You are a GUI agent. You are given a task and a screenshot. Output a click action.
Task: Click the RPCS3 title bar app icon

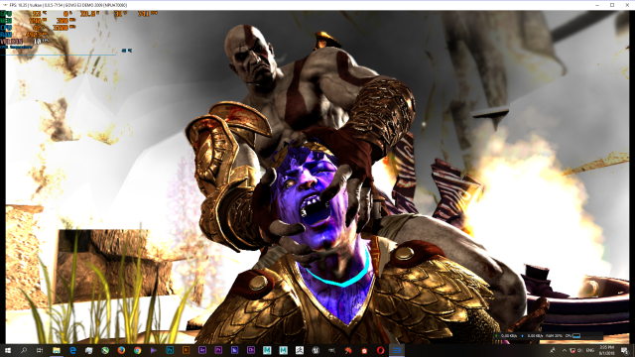pos(4,5)
